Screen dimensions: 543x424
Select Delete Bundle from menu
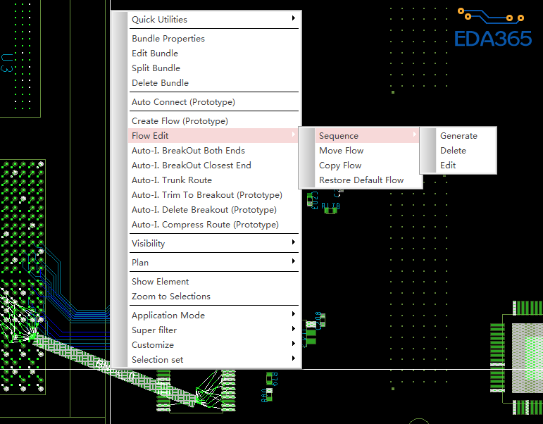pos(160,83)
